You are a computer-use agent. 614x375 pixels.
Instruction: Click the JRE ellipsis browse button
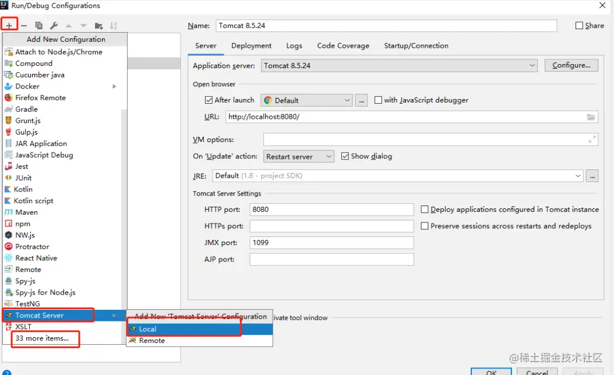pyautogui.click(x=592, y=176)
